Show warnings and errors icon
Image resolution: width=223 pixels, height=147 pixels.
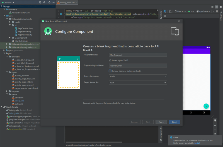tap(217, 11)
